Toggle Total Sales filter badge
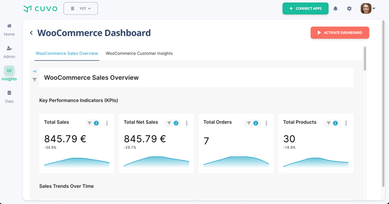 pyautogui.click(x=93, y=123)
